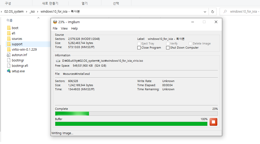Open the address bar history dropdown
The height and width of the screenshot is (144, 260).
tap(205, 12)
